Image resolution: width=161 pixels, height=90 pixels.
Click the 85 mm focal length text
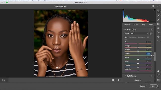pos(136,24)
